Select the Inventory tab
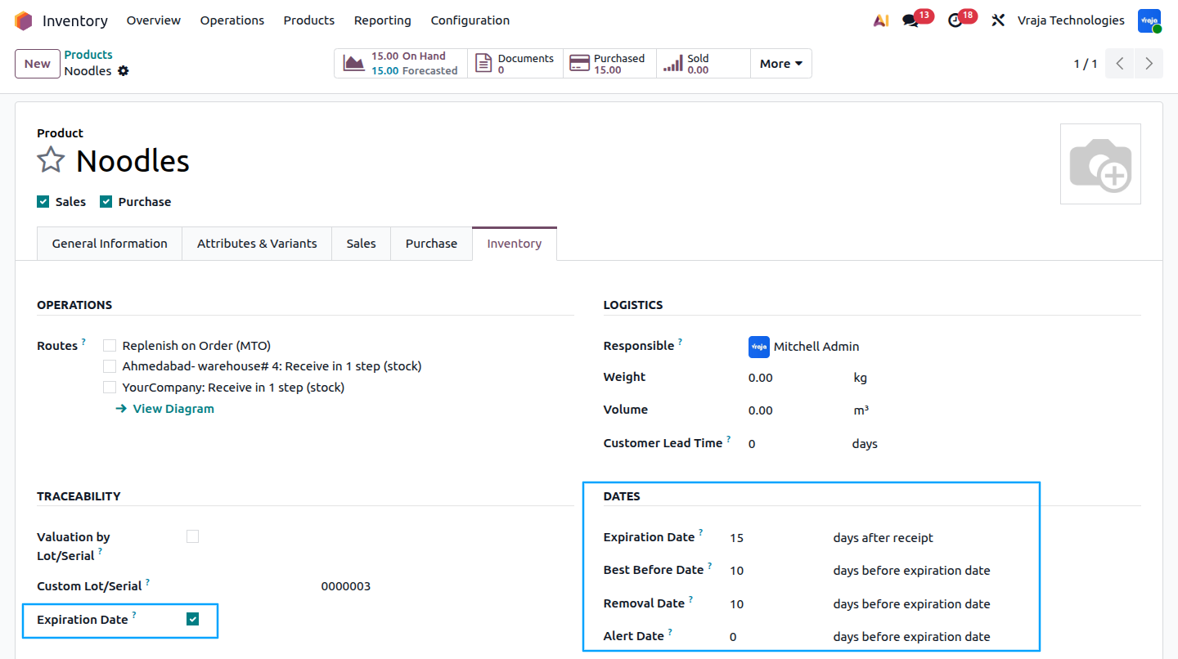The image size is (1178, 659). 514,244
